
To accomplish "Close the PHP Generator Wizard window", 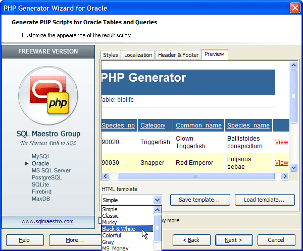I will tap(295, 8).
